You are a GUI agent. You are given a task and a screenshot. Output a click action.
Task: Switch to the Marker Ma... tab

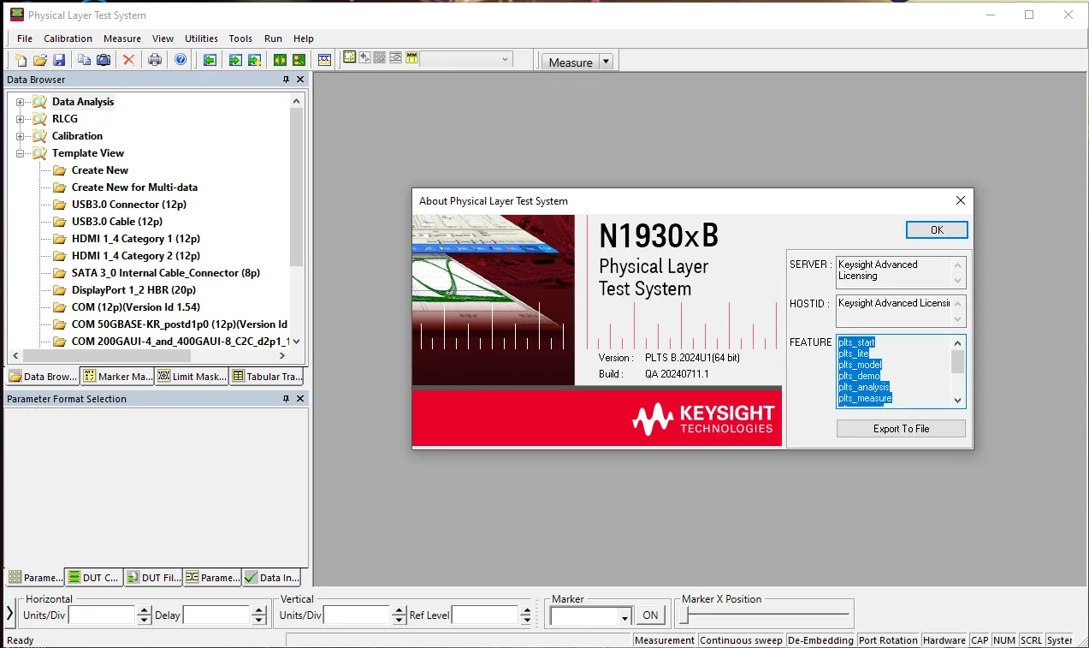pyautogui.click(x=117, y=376)
